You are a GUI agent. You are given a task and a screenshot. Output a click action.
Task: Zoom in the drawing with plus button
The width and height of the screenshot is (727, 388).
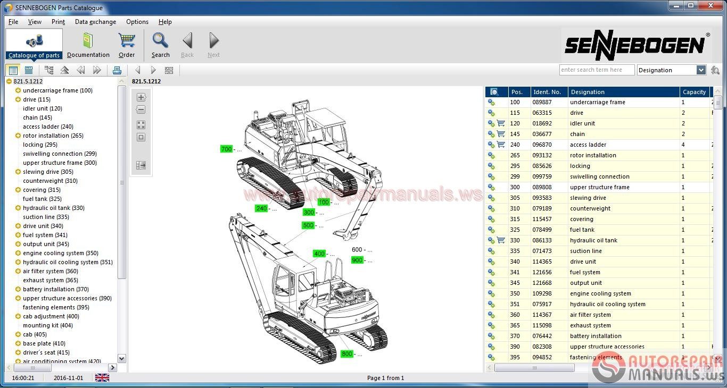pyautogui.click(x=141, y=97)
